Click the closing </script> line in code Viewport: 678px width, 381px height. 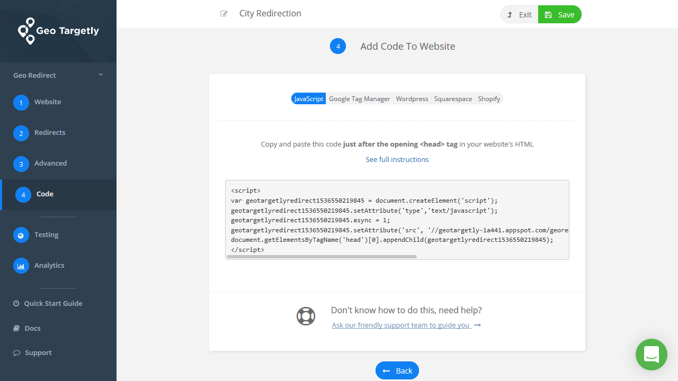point(247,250)
